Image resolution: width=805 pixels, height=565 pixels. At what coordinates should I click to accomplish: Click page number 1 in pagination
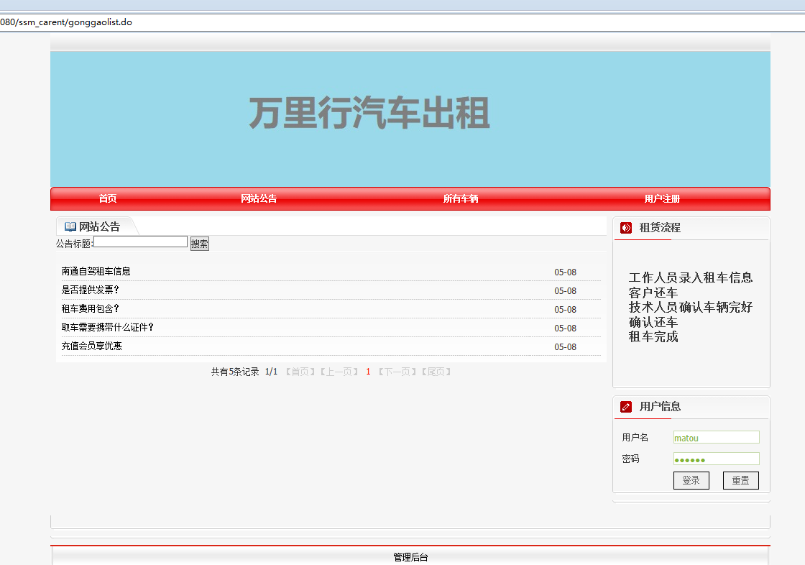click(x=368, y=372)
